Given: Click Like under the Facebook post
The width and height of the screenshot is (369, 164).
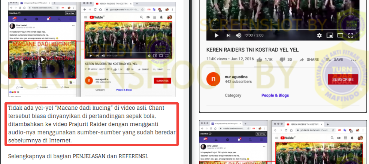Looking at the screenshot, I should (x=20, y=87).
